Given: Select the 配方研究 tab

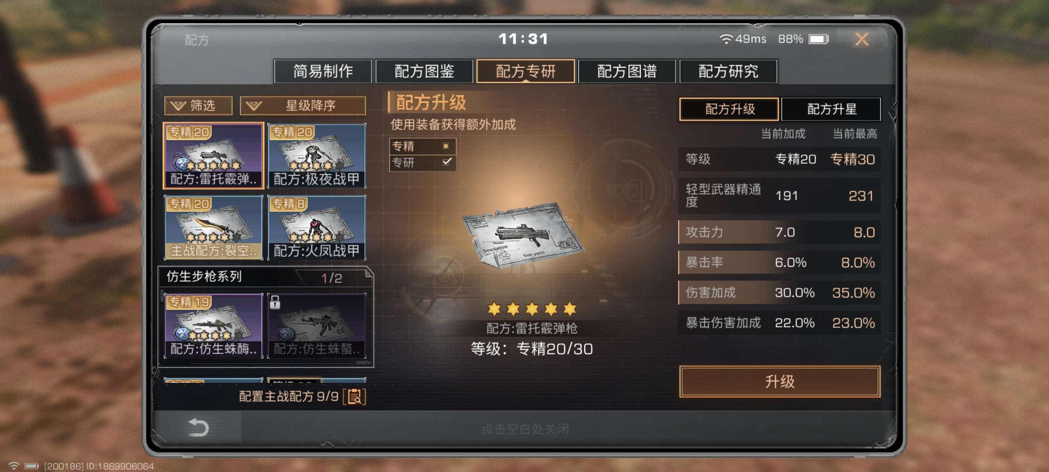Looking at the screenshot, I should tap(728, 71).
